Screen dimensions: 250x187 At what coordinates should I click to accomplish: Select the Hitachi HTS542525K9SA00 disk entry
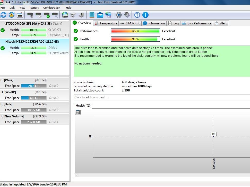coord(35,47)
